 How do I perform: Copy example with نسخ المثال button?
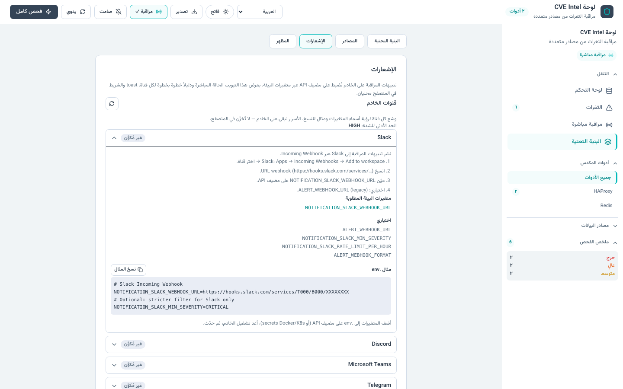[x=128, y=270]
